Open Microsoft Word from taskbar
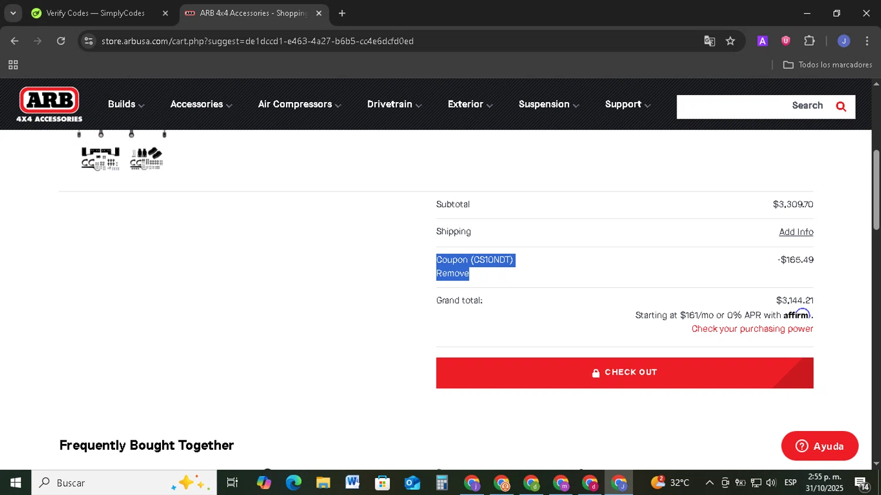 (352, 483)
